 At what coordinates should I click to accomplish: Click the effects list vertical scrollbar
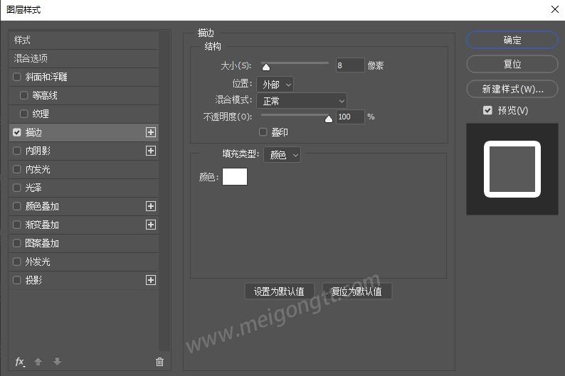(164, 190)
